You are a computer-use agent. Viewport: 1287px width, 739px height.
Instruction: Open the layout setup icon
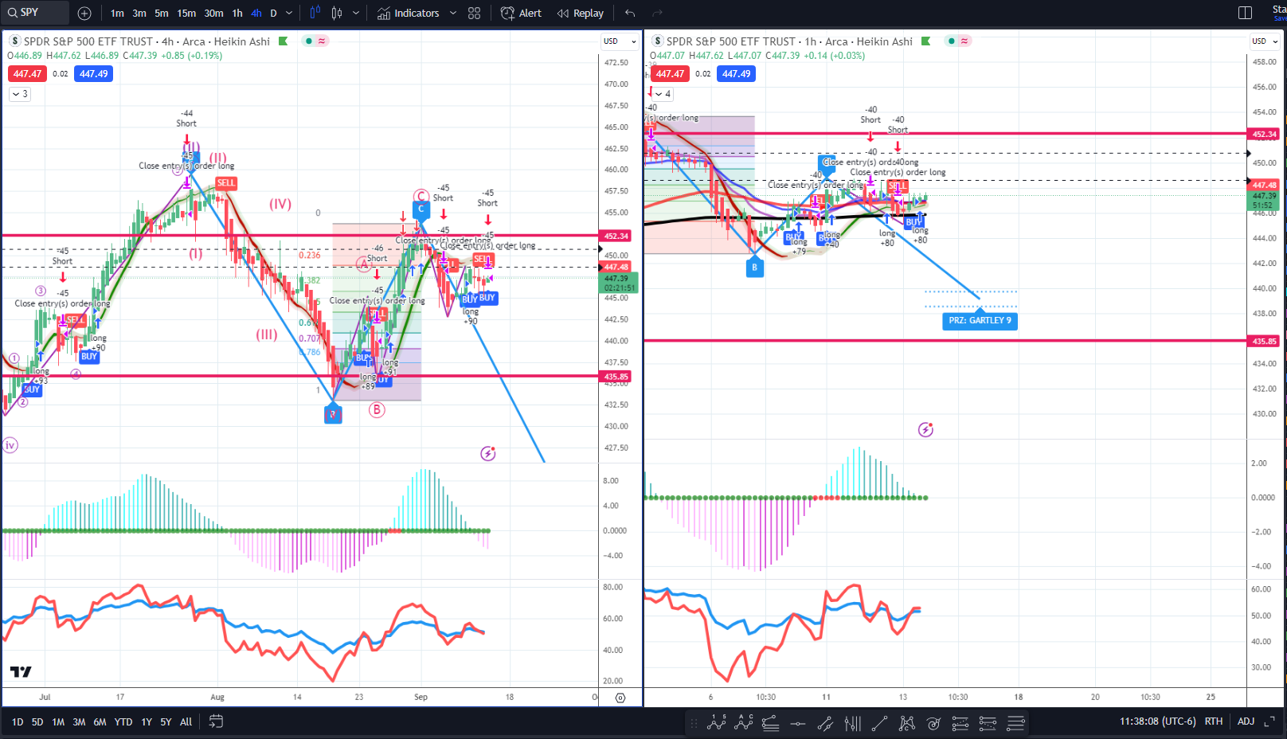tap(1246, 13)
